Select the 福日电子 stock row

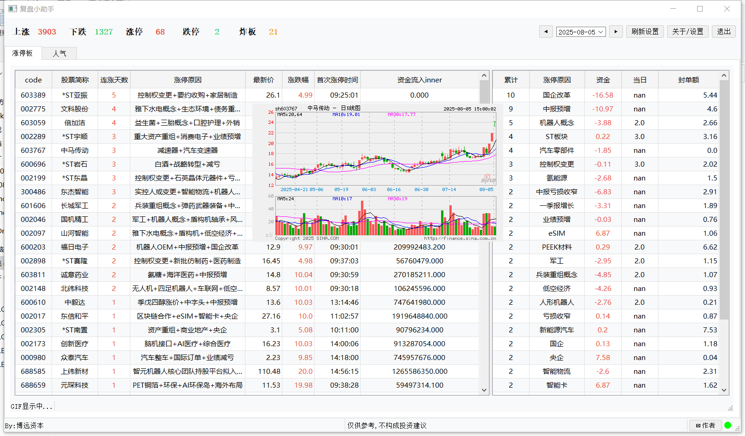coord(75,247)
